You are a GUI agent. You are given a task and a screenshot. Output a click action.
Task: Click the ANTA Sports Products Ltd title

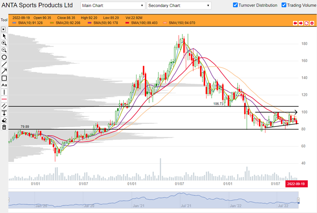(37, 5)
